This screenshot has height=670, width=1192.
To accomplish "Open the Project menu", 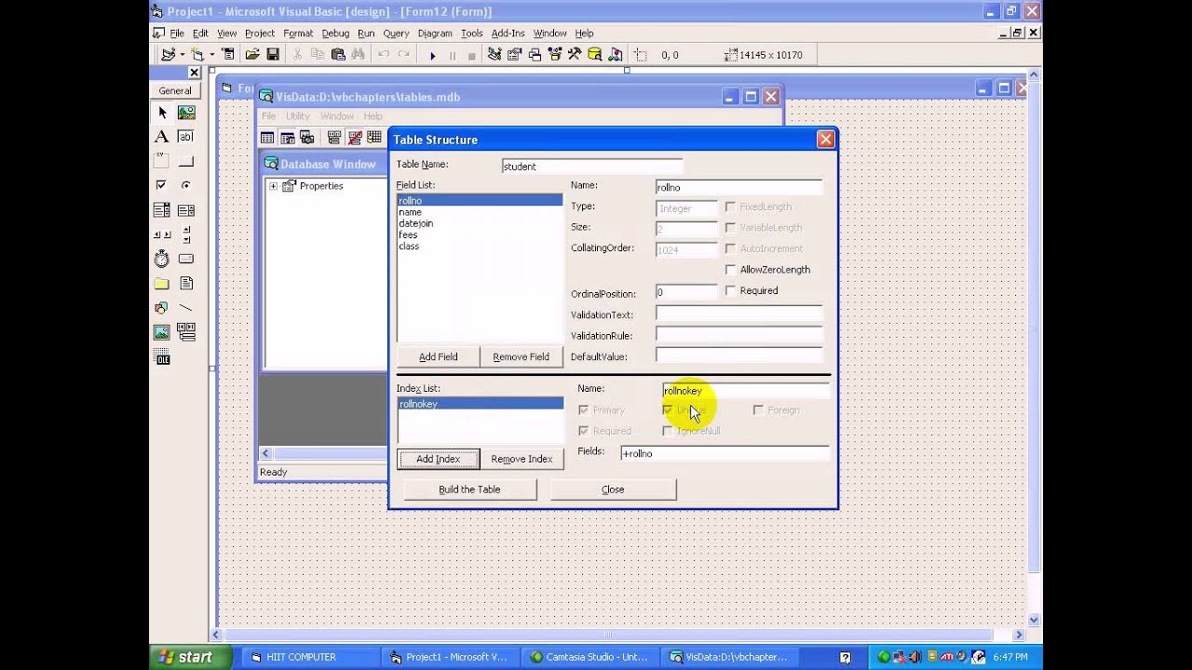I will [x=260, y=33].
